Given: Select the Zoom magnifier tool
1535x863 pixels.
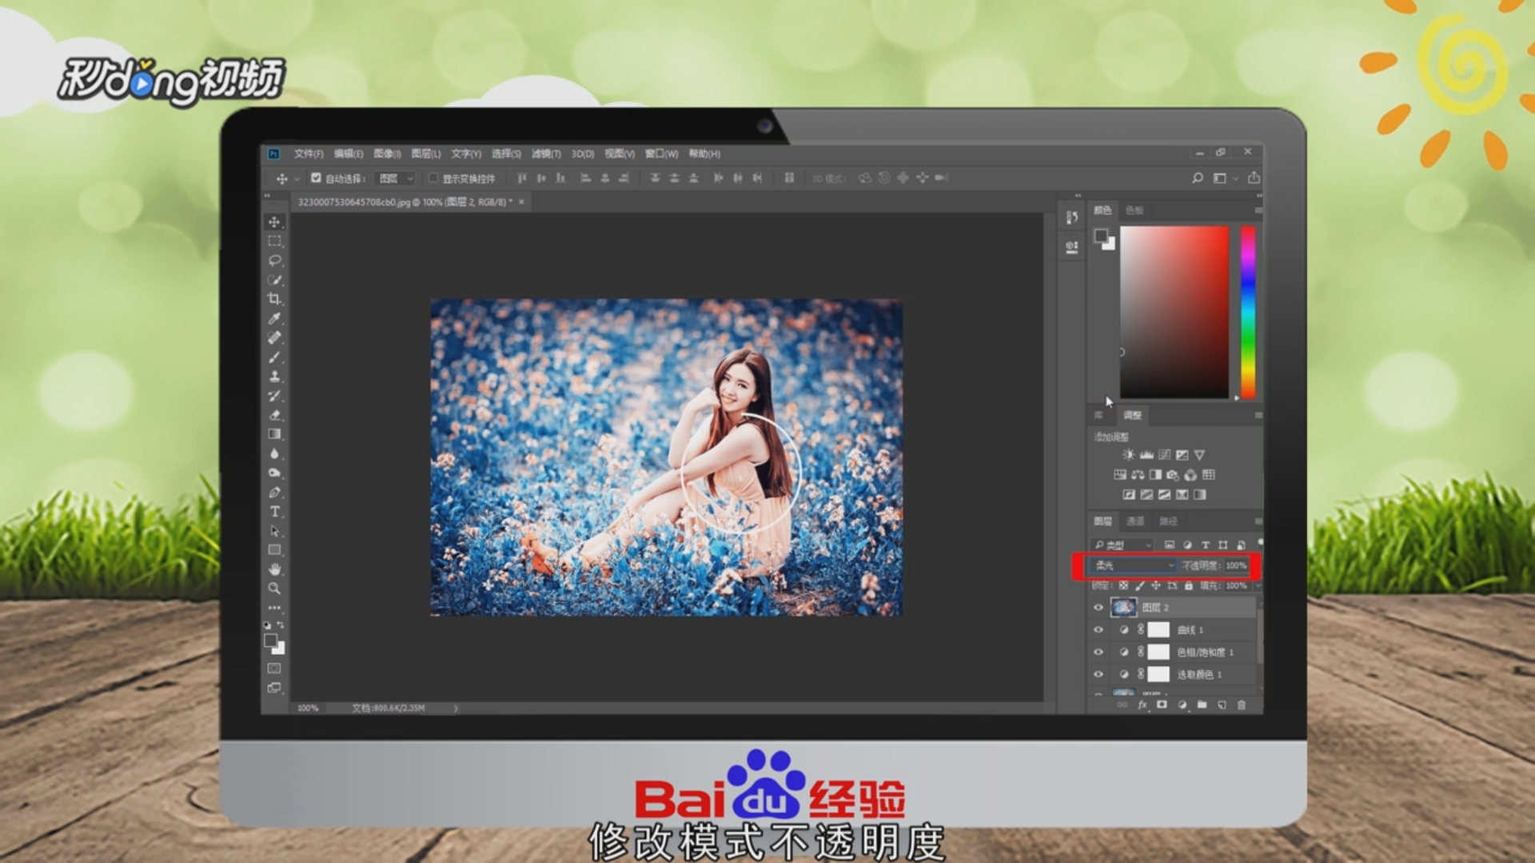Looking at the screenshot, I should pos(274,588).
